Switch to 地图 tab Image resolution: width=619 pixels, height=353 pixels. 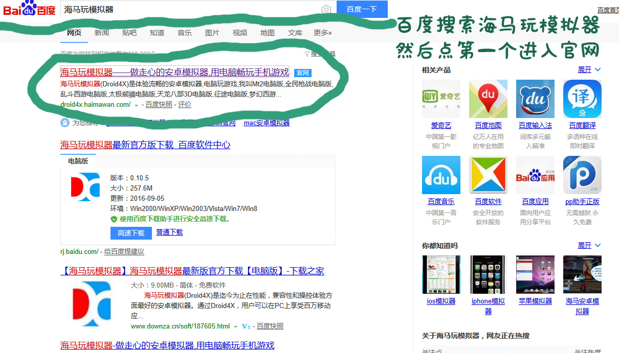268,33
